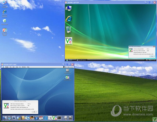Click the volume icon in Mac menu bar
This screenshot has width=157, height=122.
(x=66, y=67)
